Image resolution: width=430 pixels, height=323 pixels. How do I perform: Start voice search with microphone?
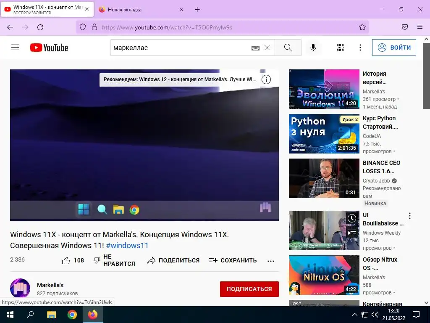313,48
